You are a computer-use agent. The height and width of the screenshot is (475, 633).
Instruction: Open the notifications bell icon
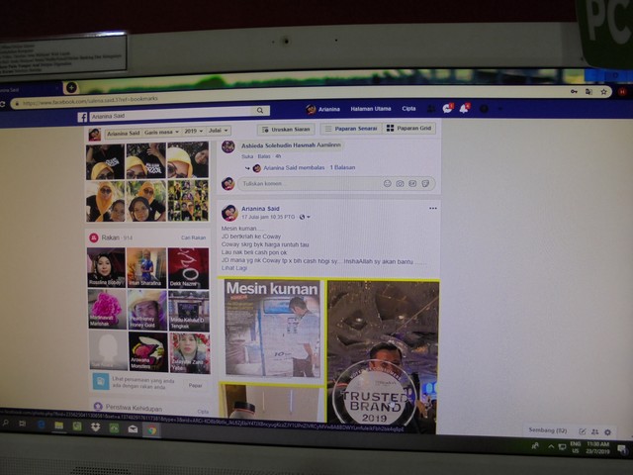pos(464,108)
